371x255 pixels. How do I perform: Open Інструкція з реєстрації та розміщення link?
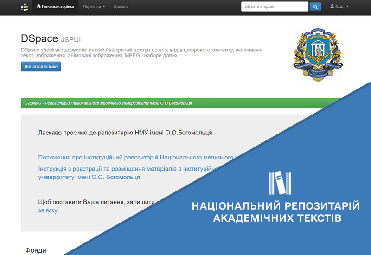(x=128, y=173)
